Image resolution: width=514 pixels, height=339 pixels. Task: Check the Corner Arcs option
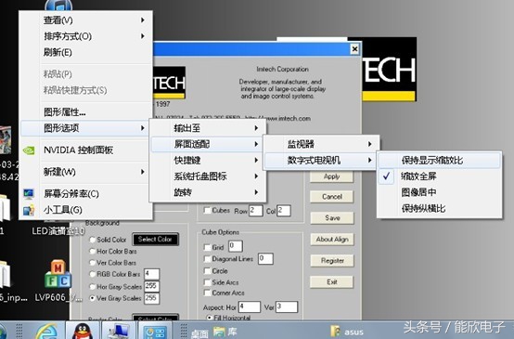tap(207, 293)
